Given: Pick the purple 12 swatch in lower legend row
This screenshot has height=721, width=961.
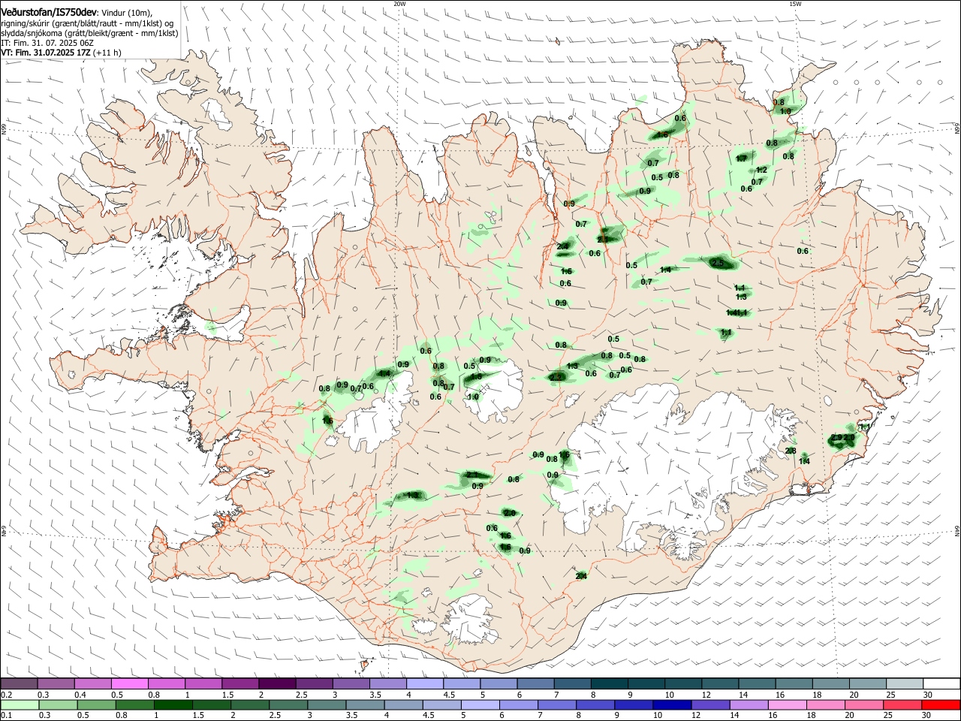Looking at the screenshot, I should click(x=710, y=705).
